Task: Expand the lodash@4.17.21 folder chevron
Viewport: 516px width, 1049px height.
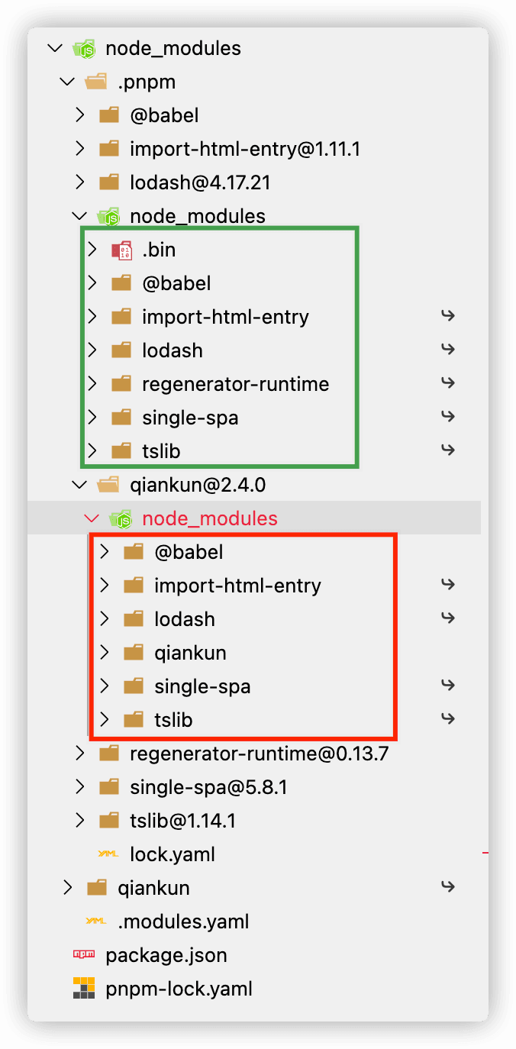Action: point(80,182)
